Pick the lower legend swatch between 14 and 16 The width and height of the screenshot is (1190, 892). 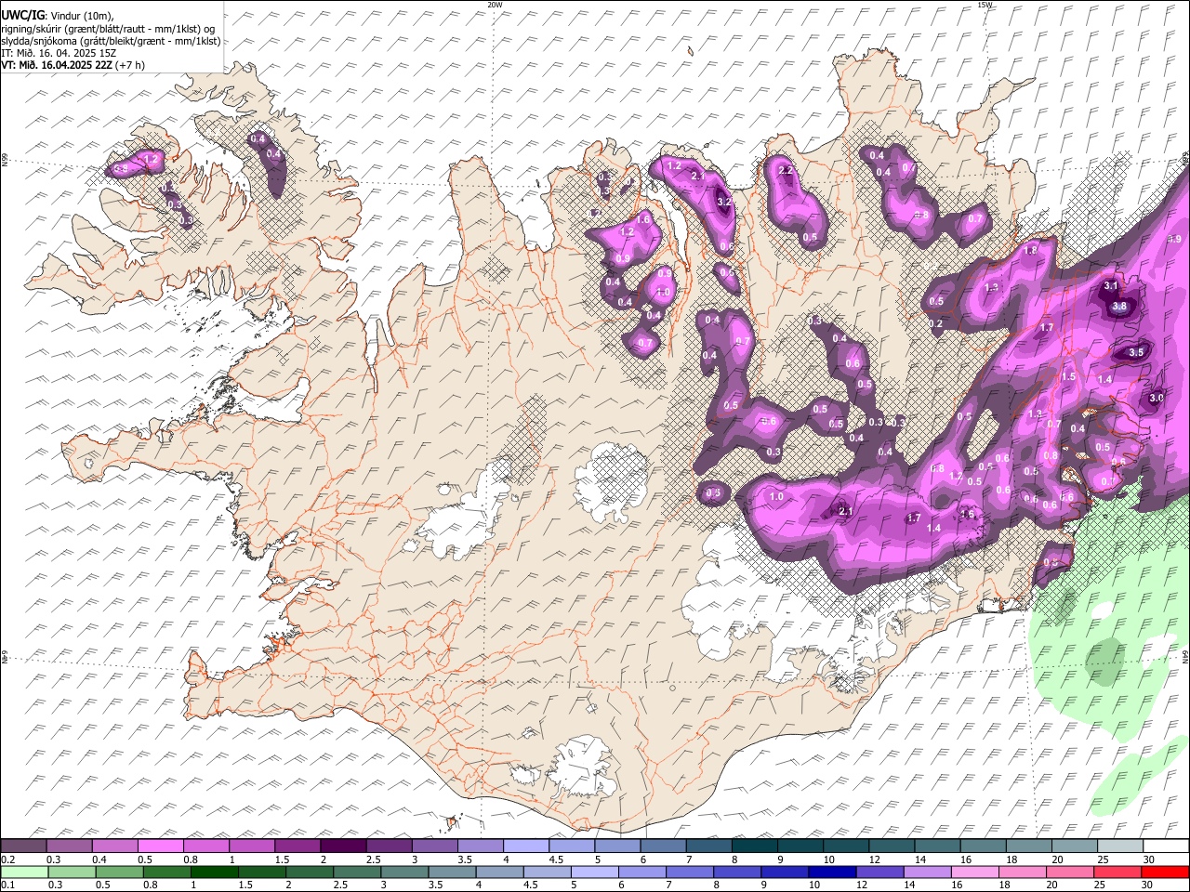(x=927, y=872)
